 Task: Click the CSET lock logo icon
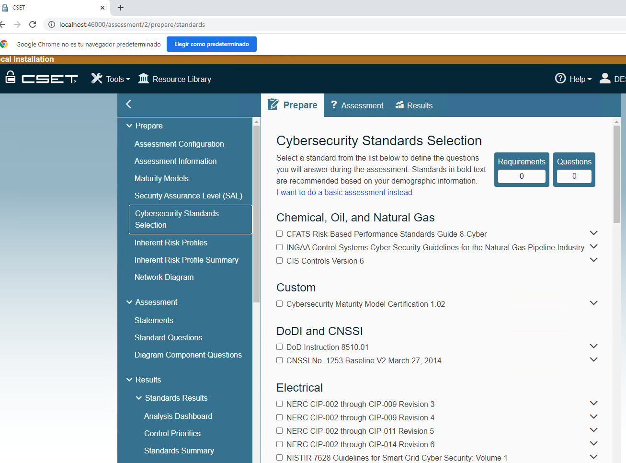point(11,77)
